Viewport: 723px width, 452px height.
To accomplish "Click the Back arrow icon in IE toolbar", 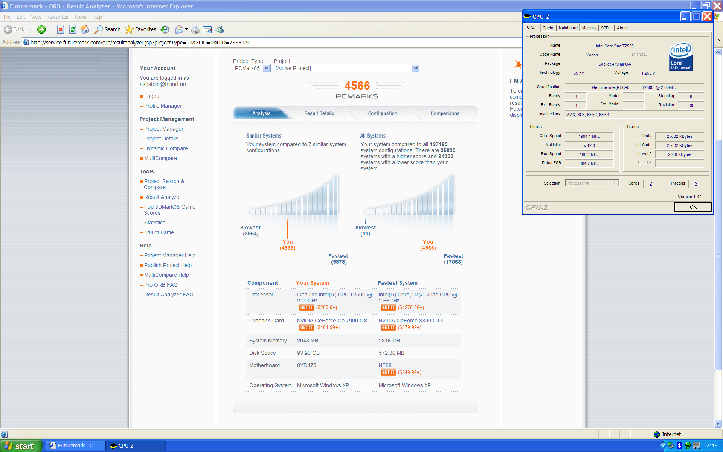I will [x=8, y=29].
